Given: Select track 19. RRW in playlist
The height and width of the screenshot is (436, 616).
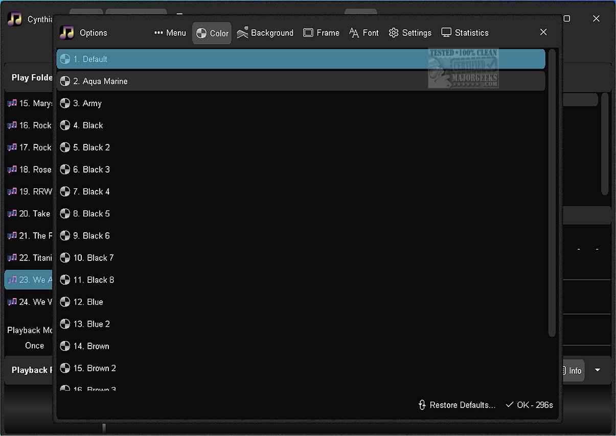Looking at the screenshot, I should (30, 191).
